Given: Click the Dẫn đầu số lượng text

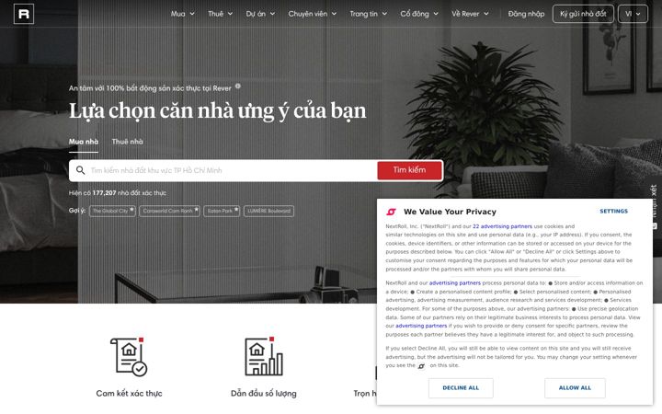Looking at the screenshot, I should (x=264, y=394).
